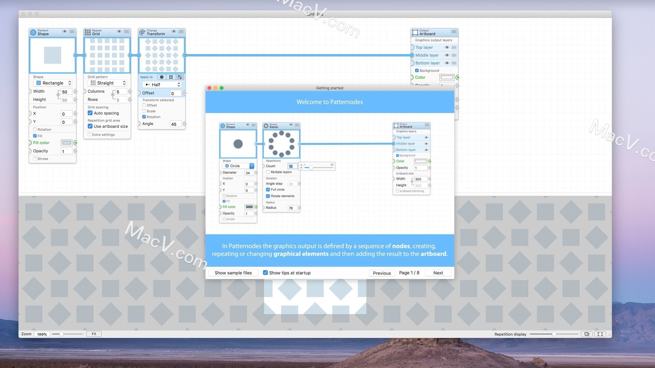The height and width of the screenshot is (368, 655).
Task: Click Previous in Getting started dialog
Action: pos(382,273)
